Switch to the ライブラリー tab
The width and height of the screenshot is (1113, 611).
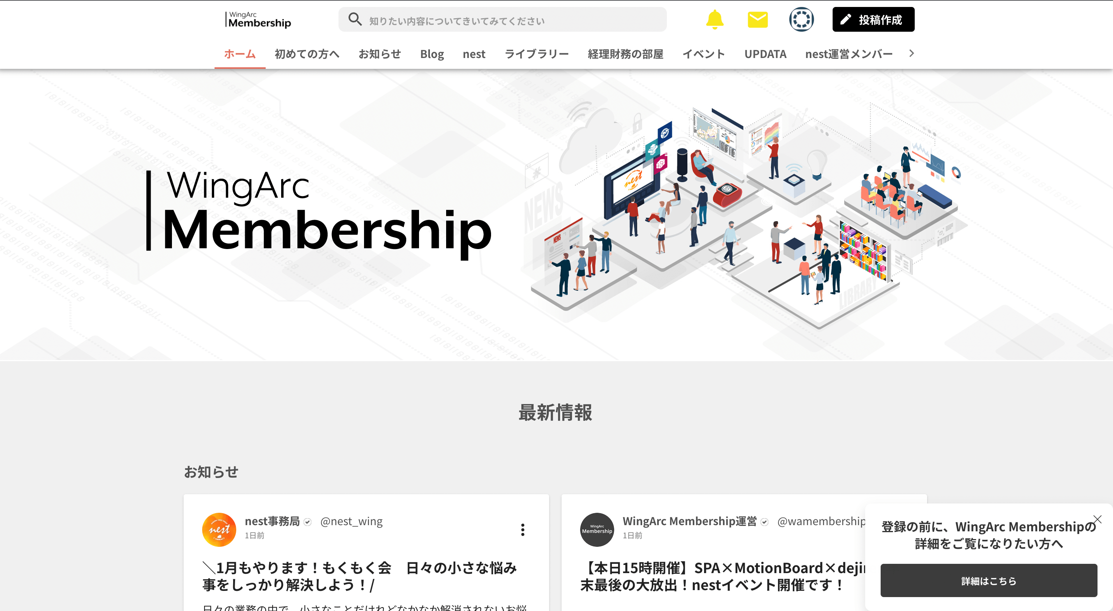[536, 54]
